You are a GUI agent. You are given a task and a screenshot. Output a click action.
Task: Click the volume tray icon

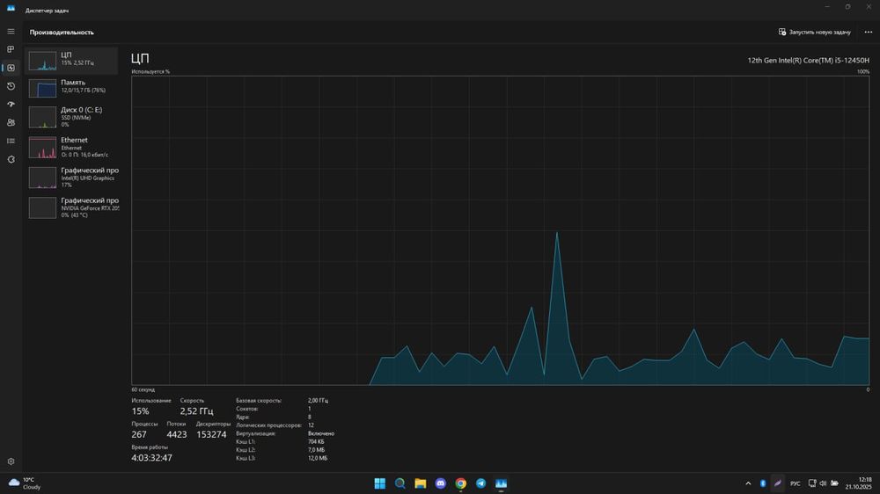click(x=824, y=483)
